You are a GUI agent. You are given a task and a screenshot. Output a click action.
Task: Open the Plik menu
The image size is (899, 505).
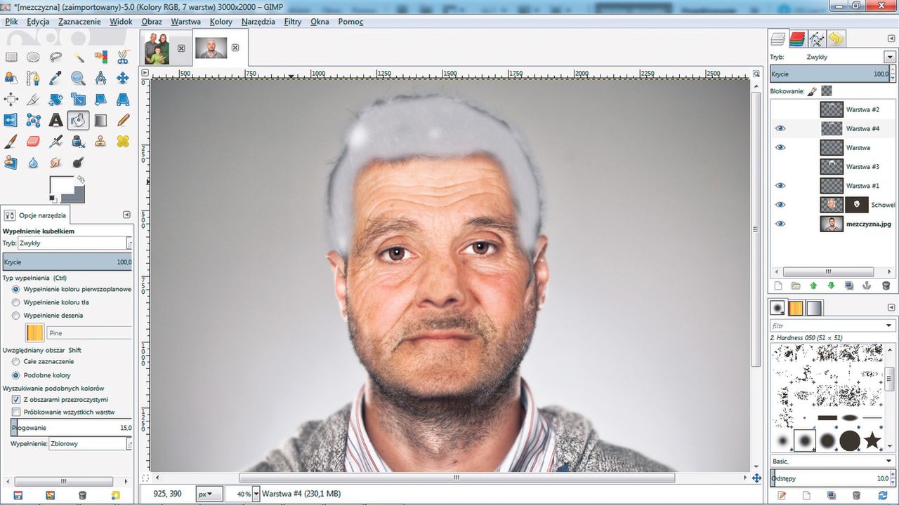pos(11,22)
